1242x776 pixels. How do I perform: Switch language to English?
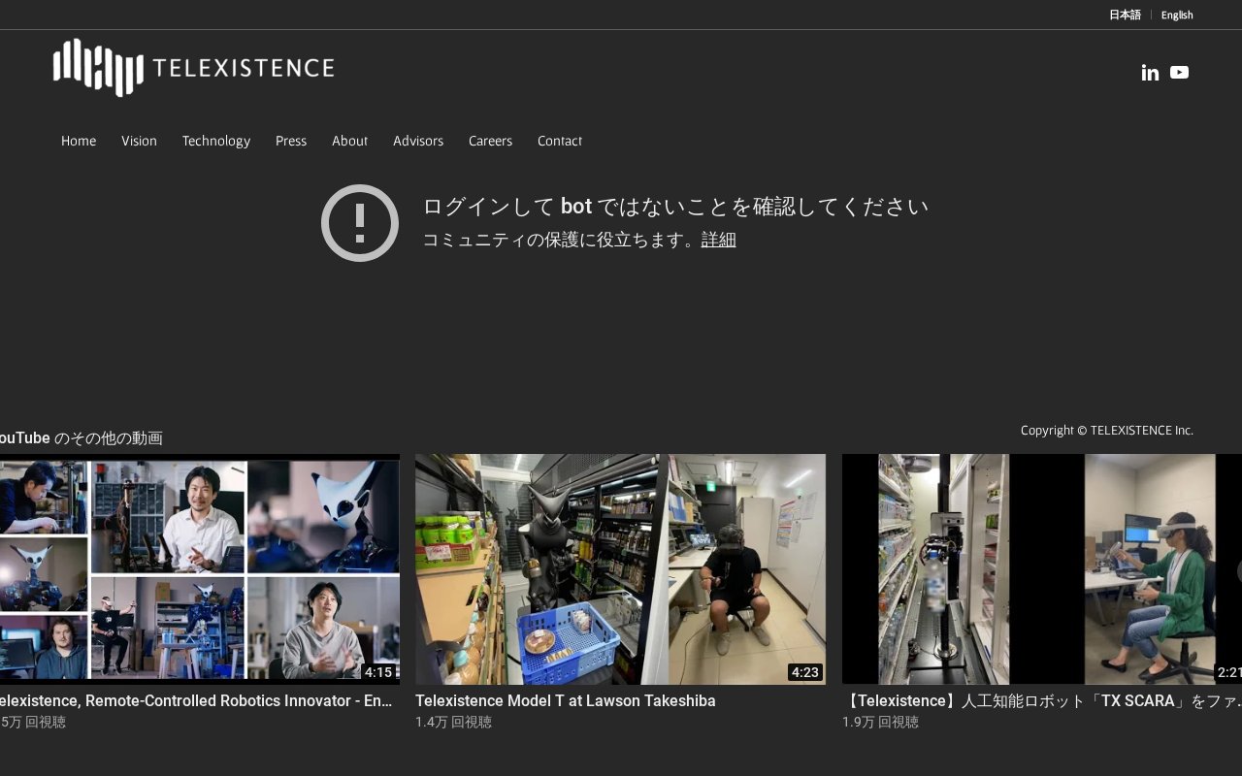pos(1177,15)
